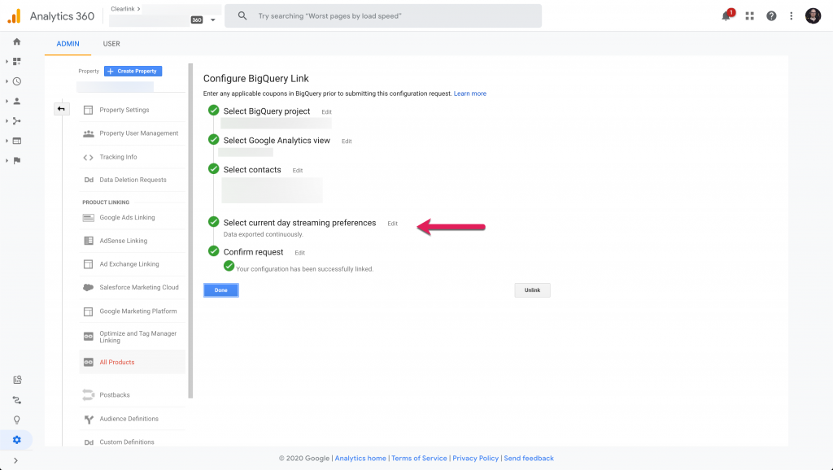This screenshot has width=833, height=470.
Task: Open the Terms of Service footer link
Action: click(419, 459)
